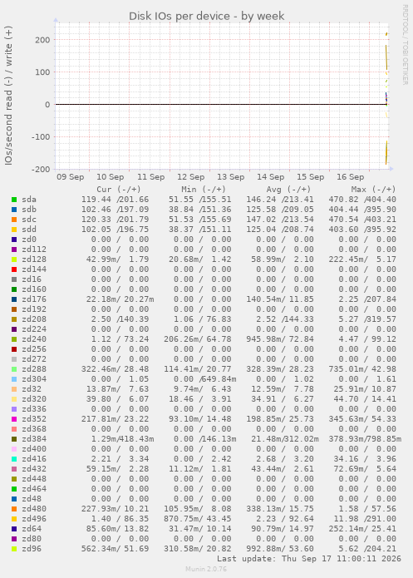The height and width of the screenshot is (578, 413).
Task: Click the '200' y-axis label
Action: [42, 40]
